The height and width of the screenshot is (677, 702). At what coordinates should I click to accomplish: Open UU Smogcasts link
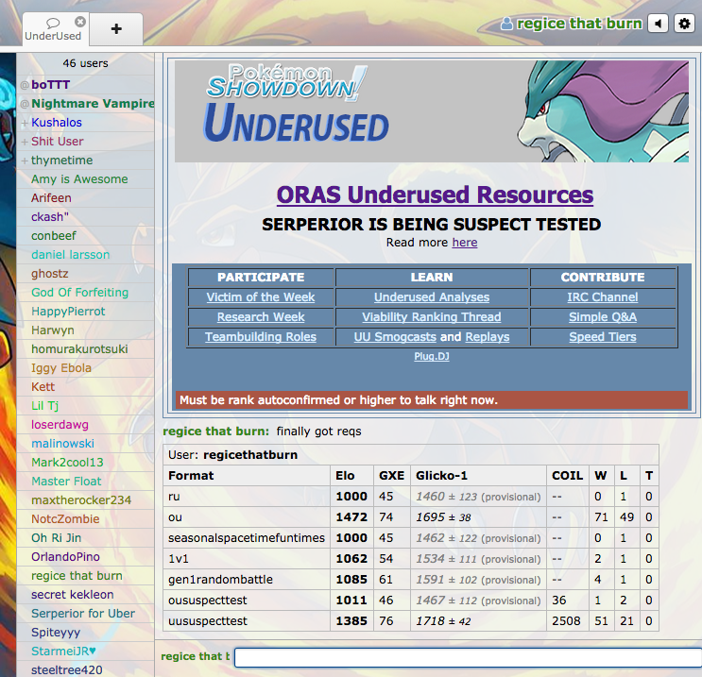(x=395, y=337)
